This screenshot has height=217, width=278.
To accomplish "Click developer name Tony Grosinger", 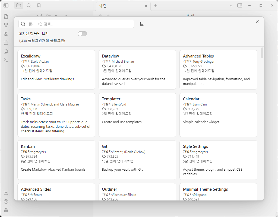I will coord(204,62).
